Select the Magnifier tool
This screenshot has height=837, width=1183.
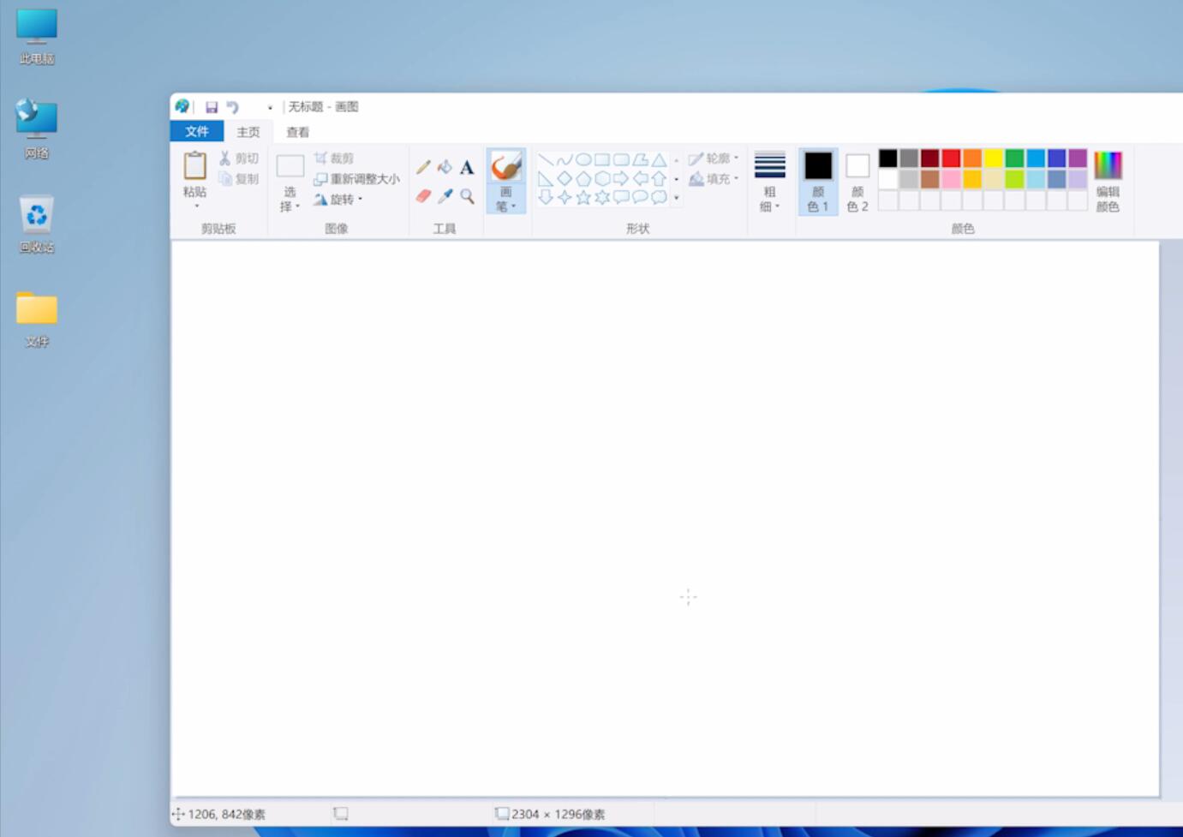pos(467,196)
